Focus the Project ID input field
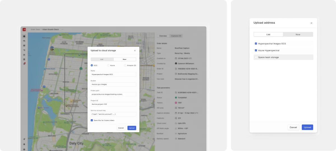The width and height of the screenshot is (336, 151). [113, 104]
